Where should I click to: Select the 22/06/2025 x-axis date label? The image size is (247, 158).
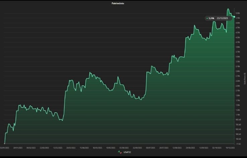[x=137, y=147]
